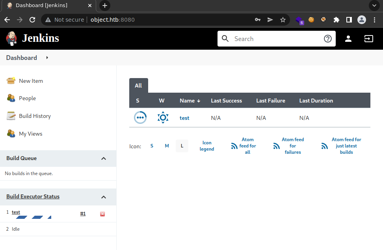Click the Build History notepad icon

[x=11, y=116]
